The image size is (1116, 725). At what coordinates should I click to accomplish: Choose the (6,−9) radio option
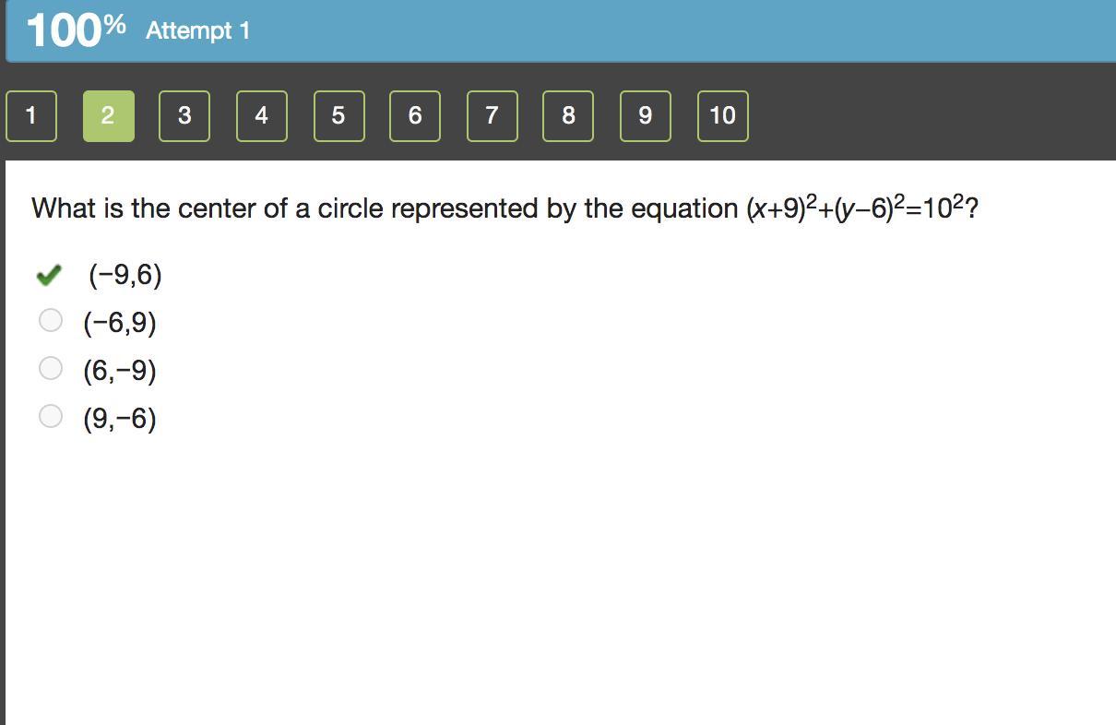51,369
